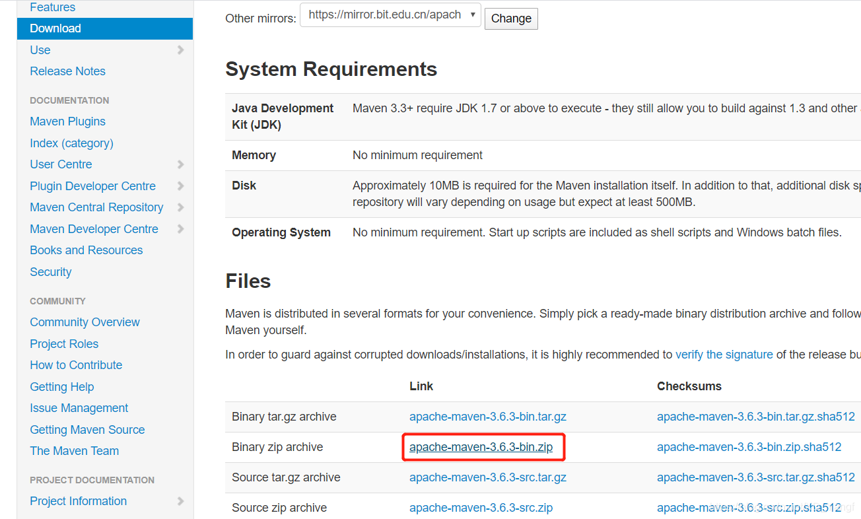Open How to Contribute link

point(76,365)
